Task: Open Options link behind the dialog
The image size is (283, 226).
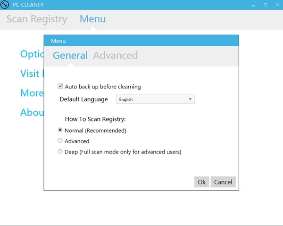Action: [32, 54]
